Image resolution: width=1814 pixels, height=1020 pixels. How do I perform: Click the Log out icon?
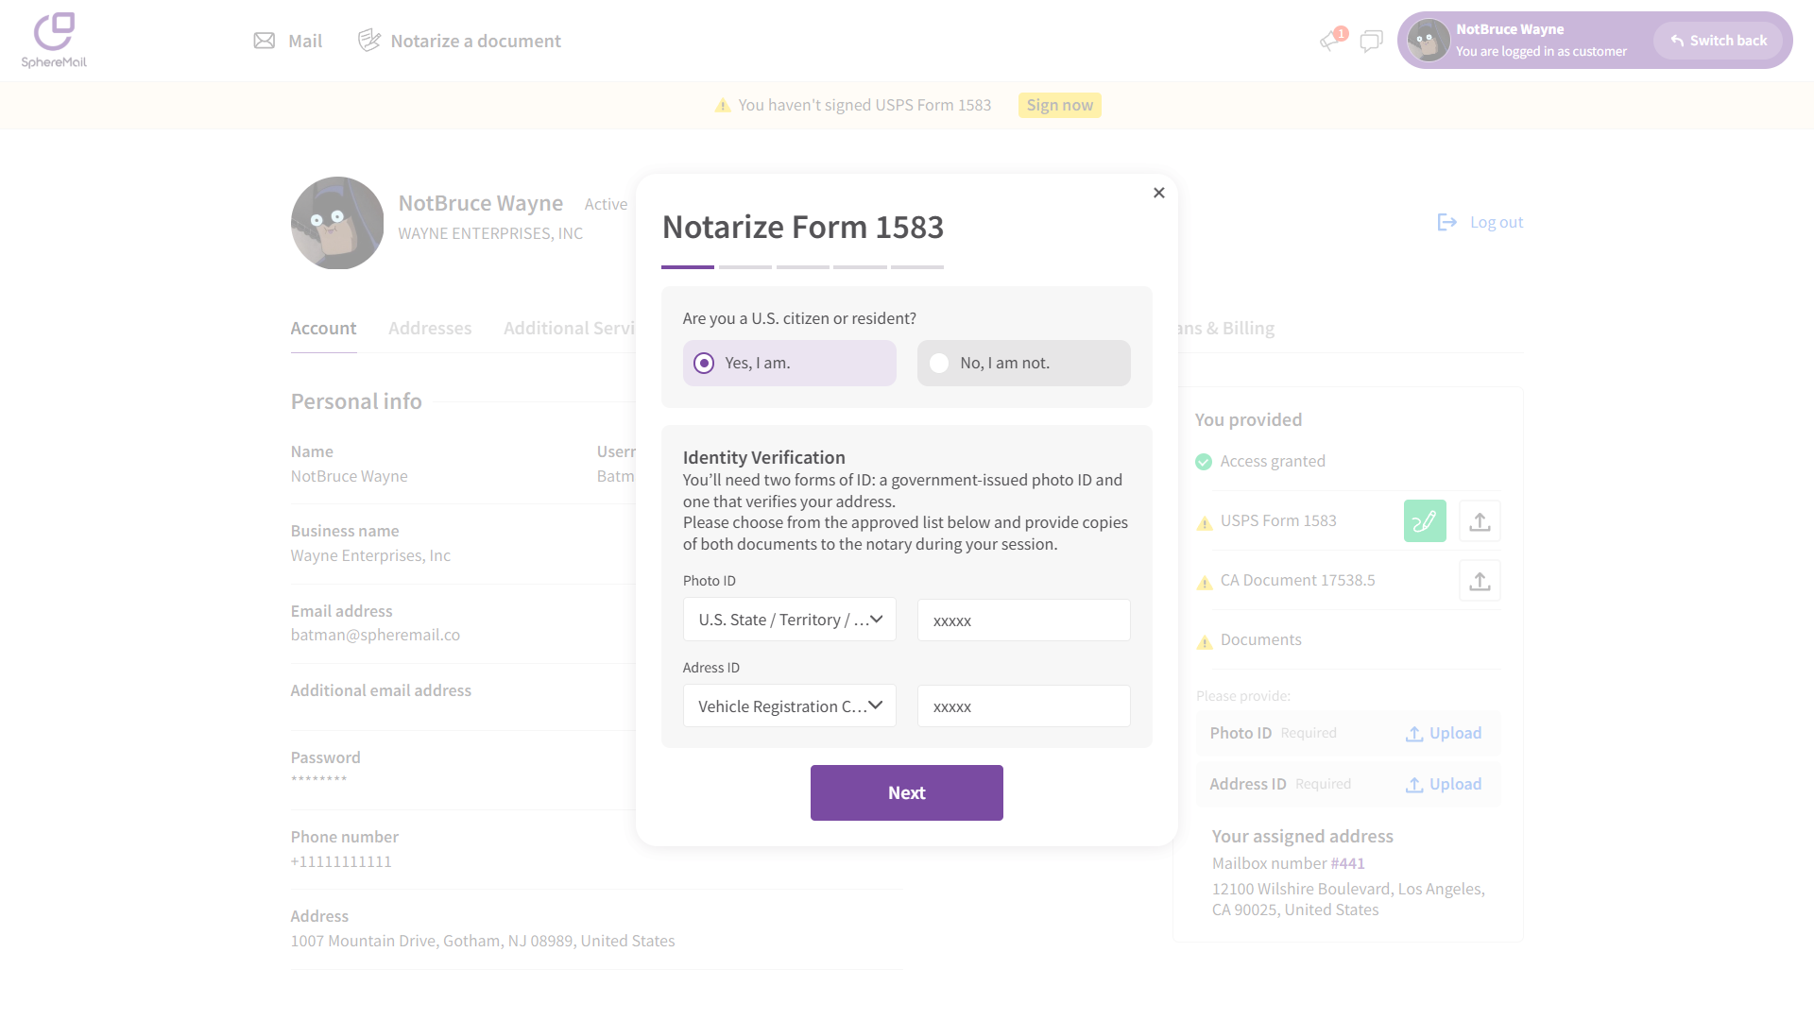pos(1446,222)
